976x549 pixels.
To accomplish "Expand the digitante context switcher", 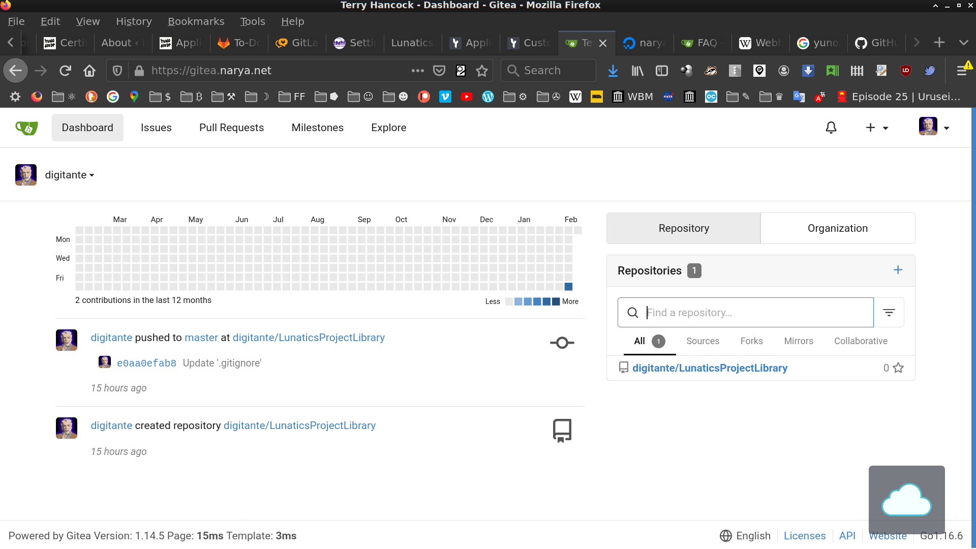I will [70, 175].
